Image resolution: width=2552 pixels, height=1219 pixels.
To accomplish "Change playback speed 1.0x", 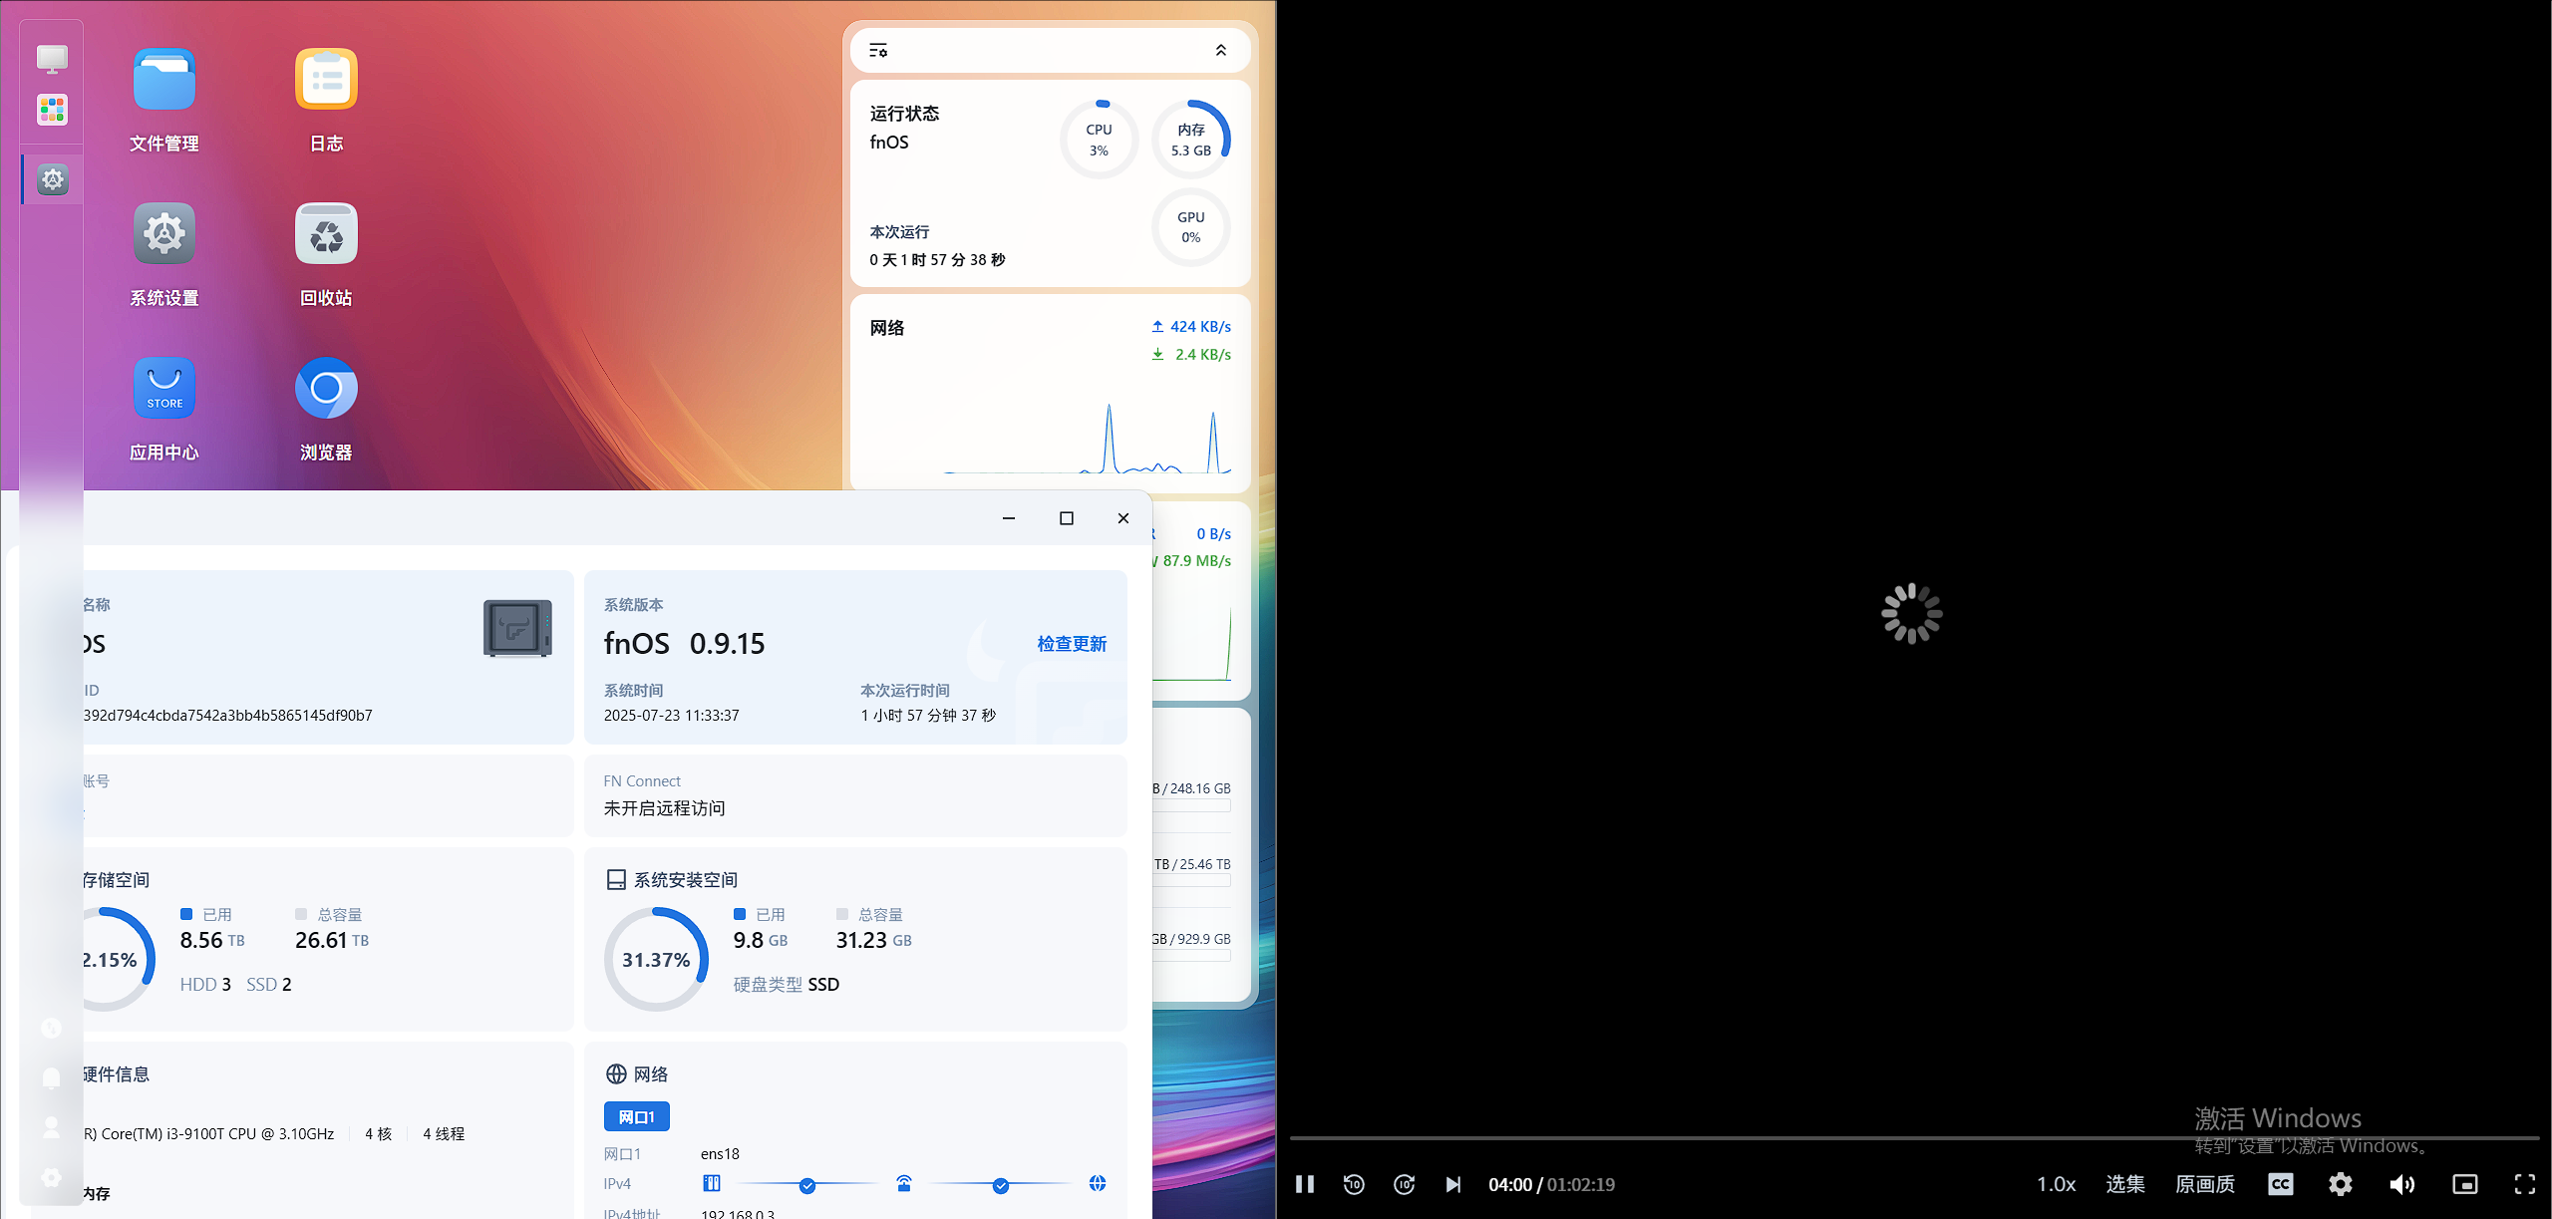I will coord(2056,1184).
